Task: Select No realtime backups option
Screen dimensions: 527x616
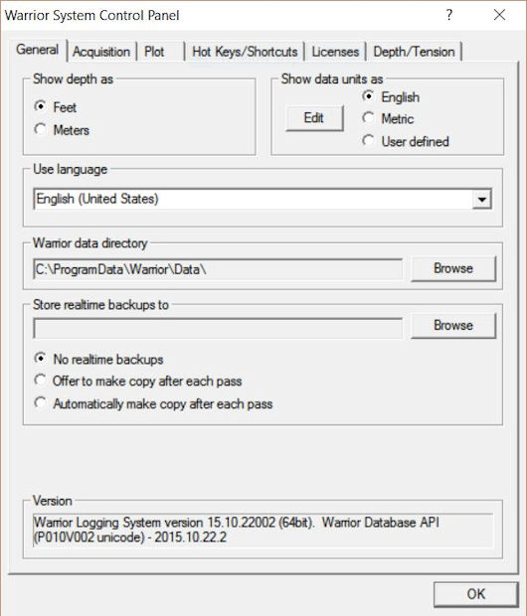Action: click(x=40, y=359)
